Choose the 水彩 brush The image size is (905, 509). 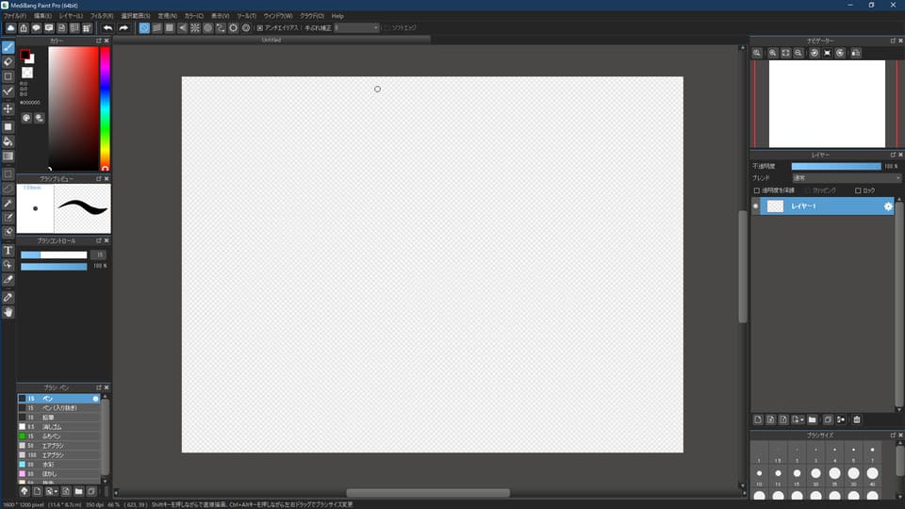click(58, 465)
